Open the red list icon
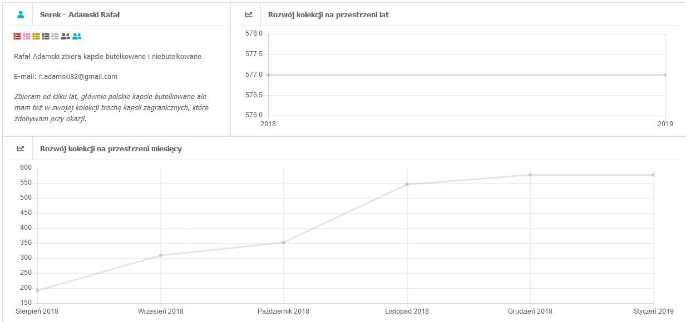The width and height of the screenshot is (686, 322). coord(17,36)
